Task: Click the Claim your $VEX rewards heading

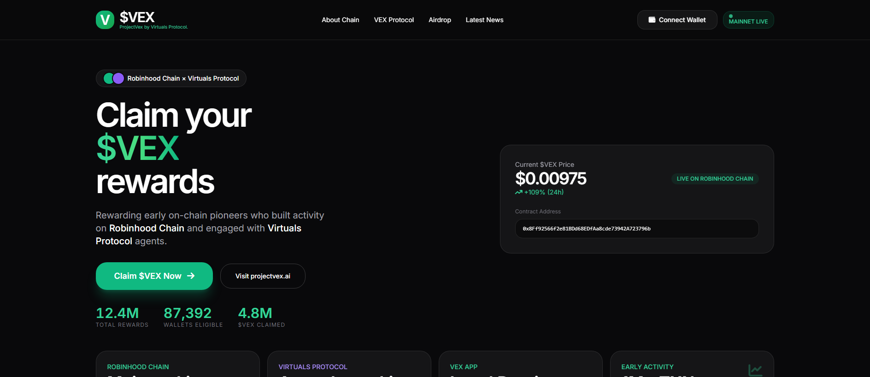Action: [174, 148]
